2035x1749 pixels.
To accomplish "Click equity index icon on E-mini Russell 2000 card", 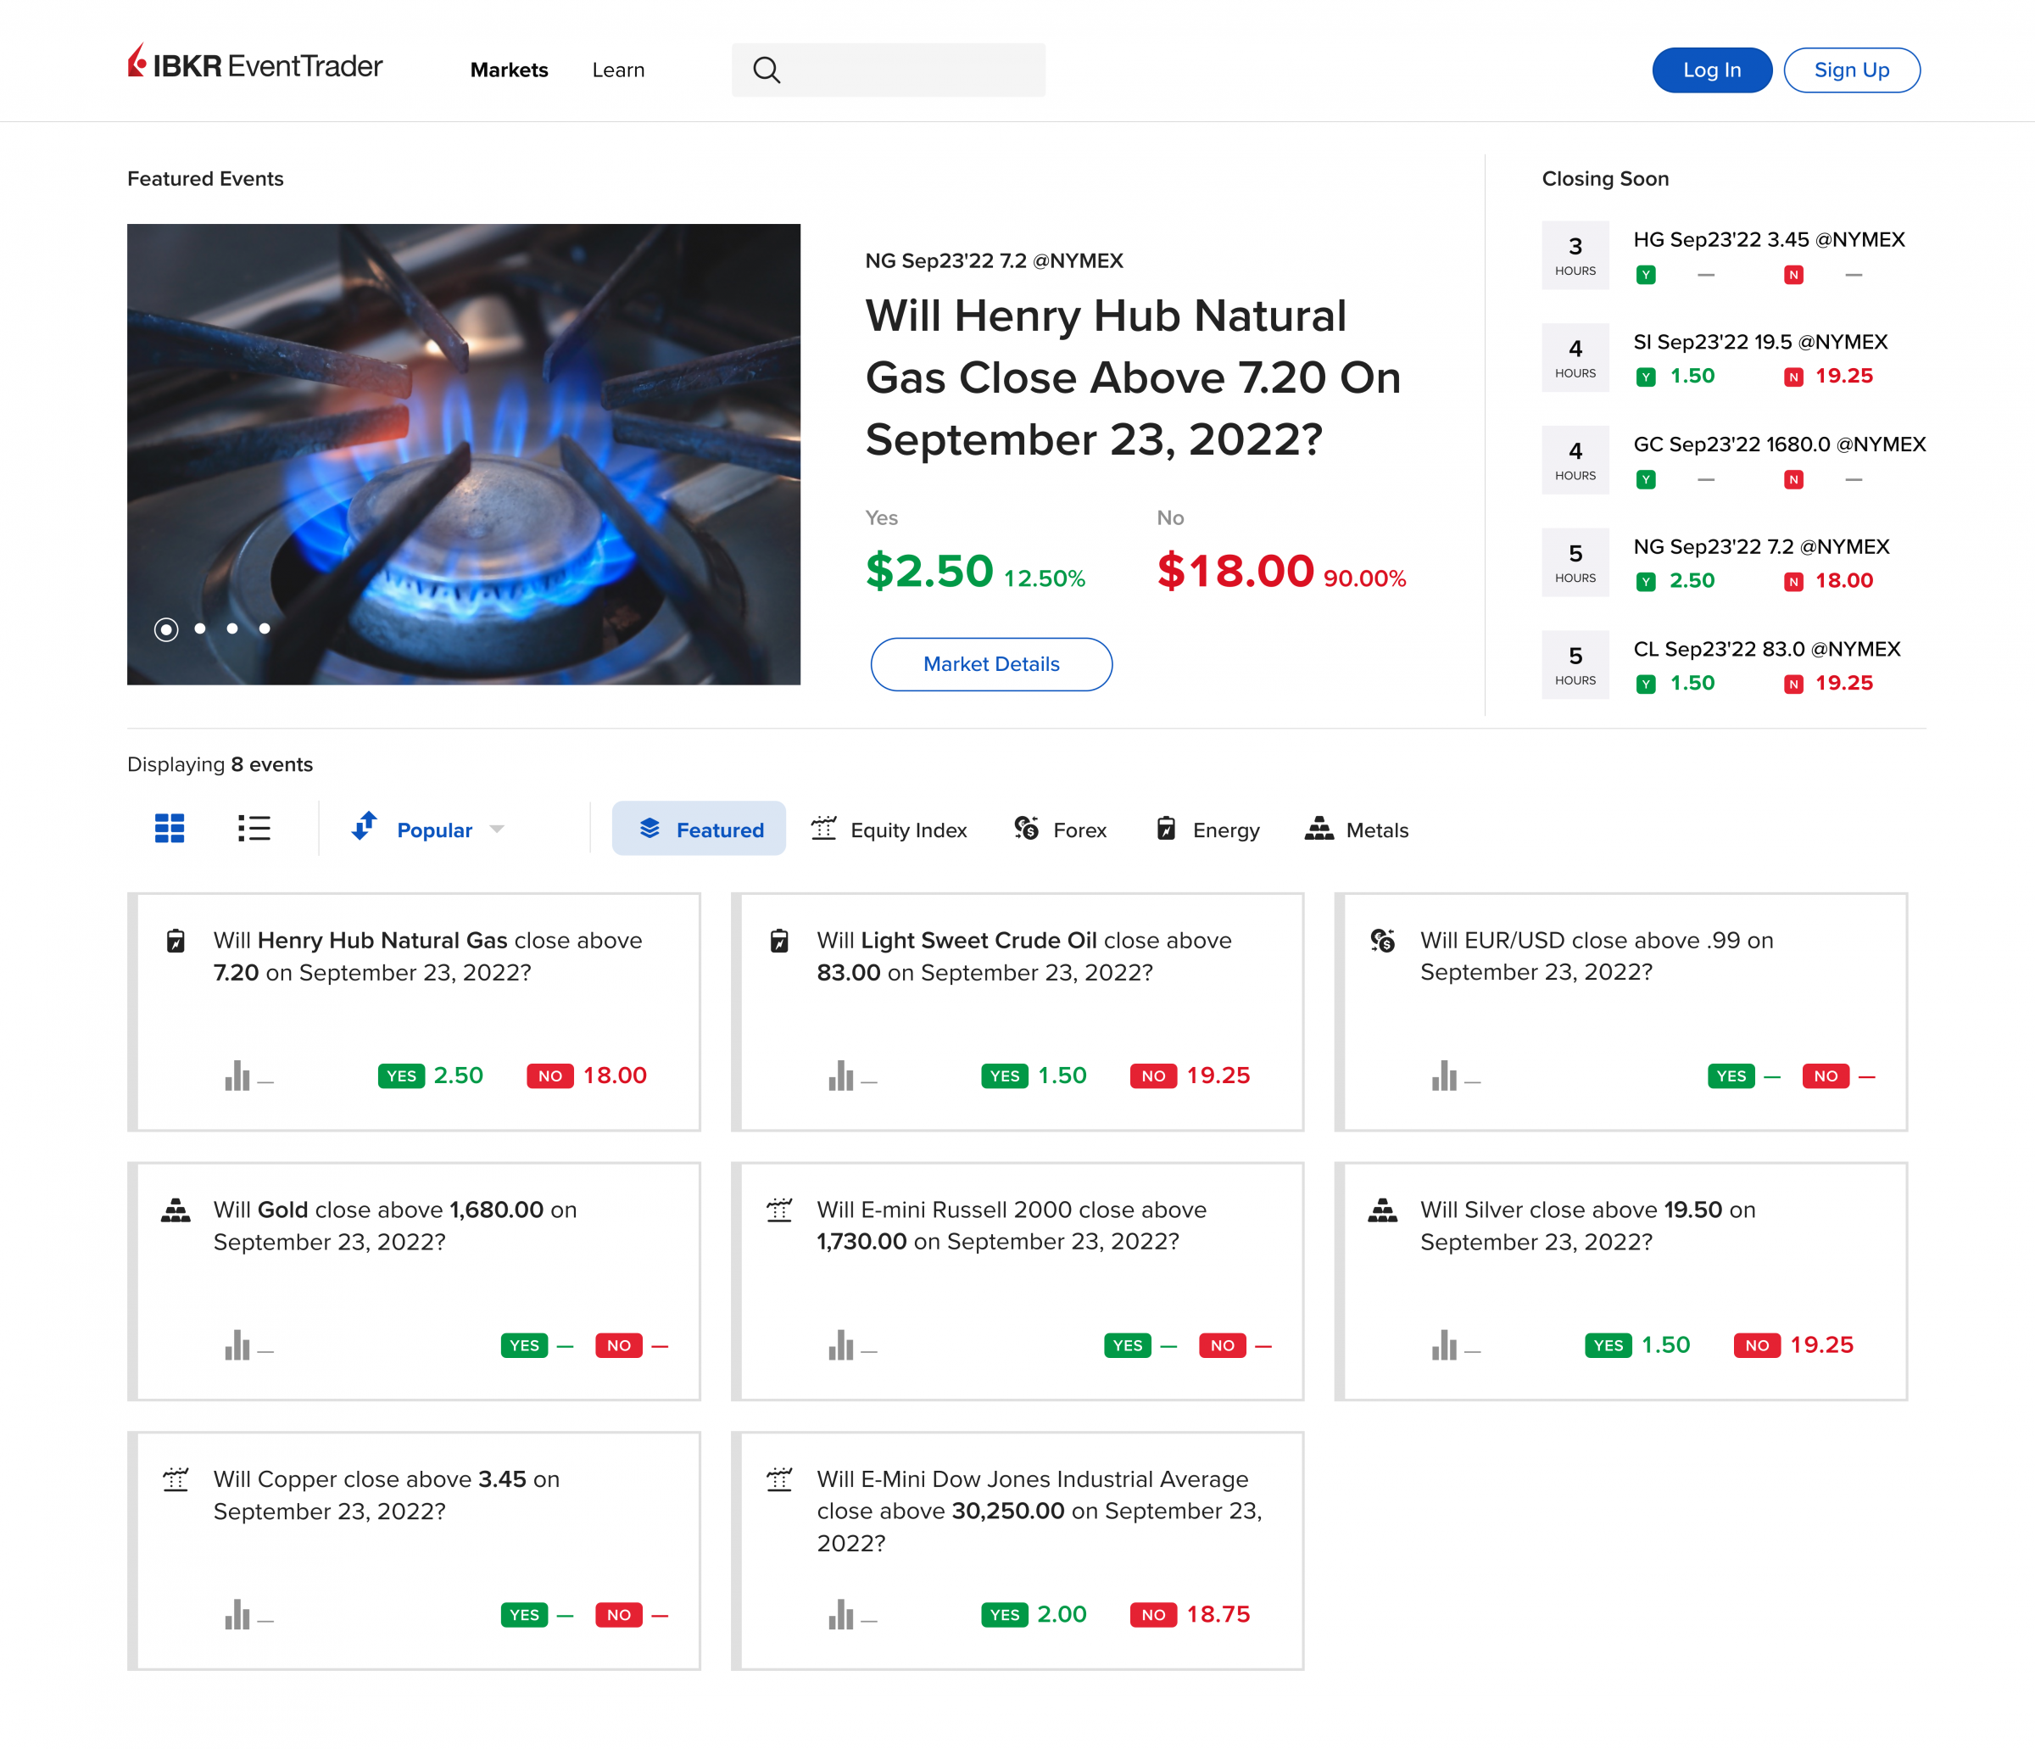I will [x=779, y=1210].
